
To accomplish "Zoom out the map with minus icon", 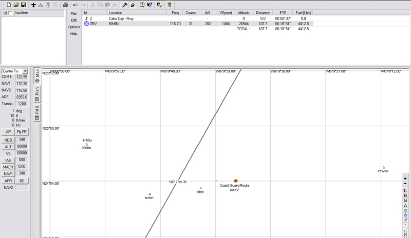I will pyautogui.click(x=405, y=184).
